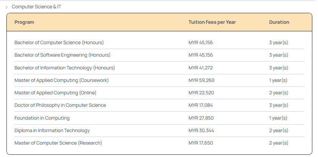The image size is (318, 157).
Task: Open Bachelor of Software Engineering (Honours)
Action: (62, 55)
